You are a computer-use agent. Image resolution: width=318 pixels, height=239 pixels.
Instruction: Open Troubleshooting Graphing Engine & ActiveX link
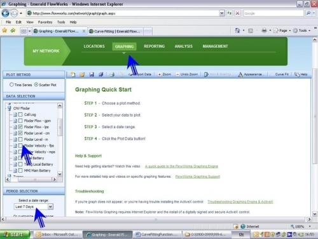pyautogui.click(x=240, y=201)
